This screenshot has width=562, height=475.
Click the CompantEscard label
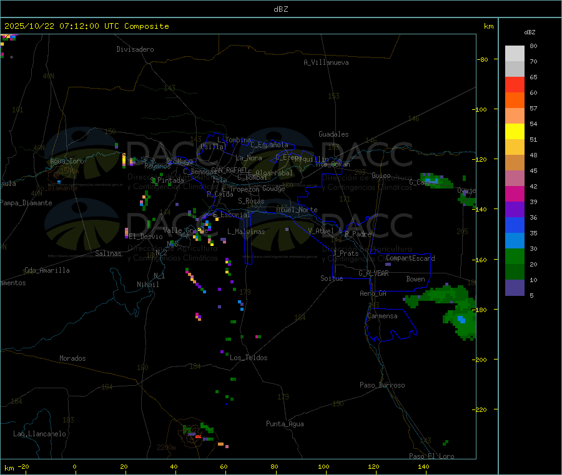pyautogui.click(x=410, y=258)
